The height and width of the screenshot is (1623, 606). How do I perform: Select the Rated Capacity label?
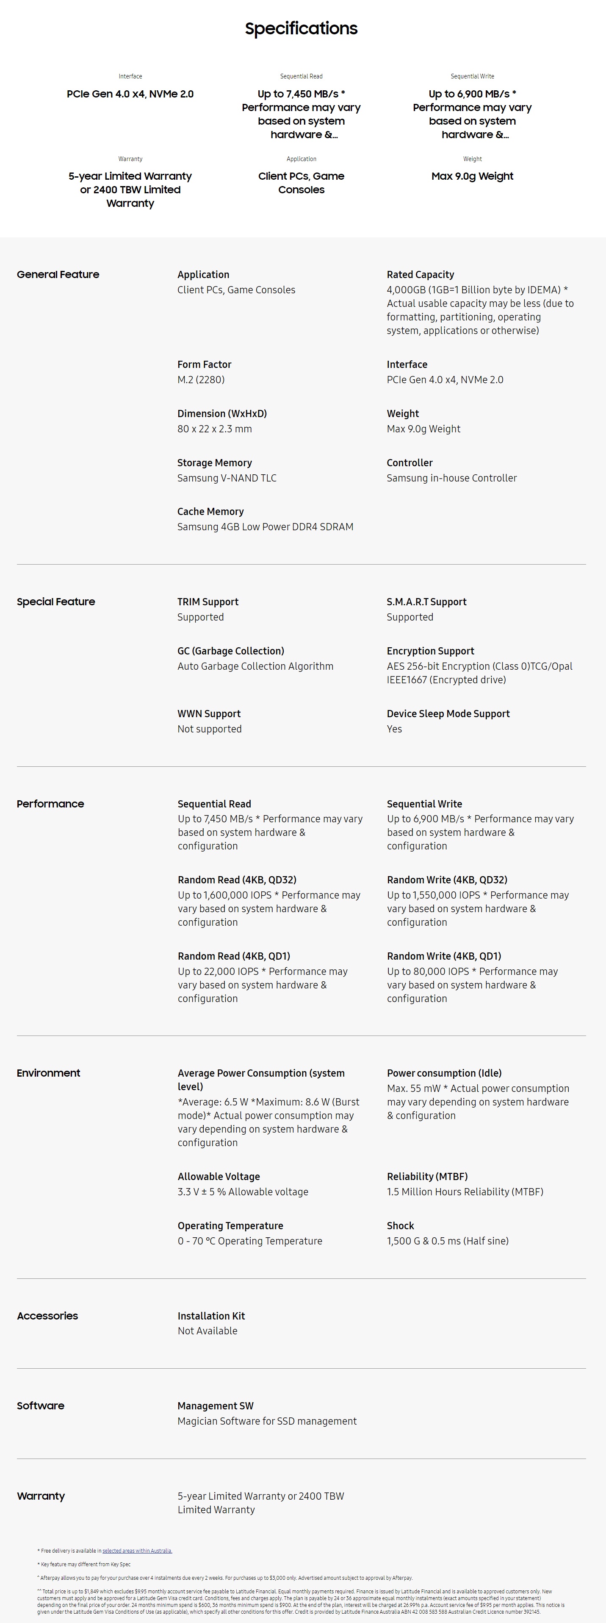click(421, 275)
